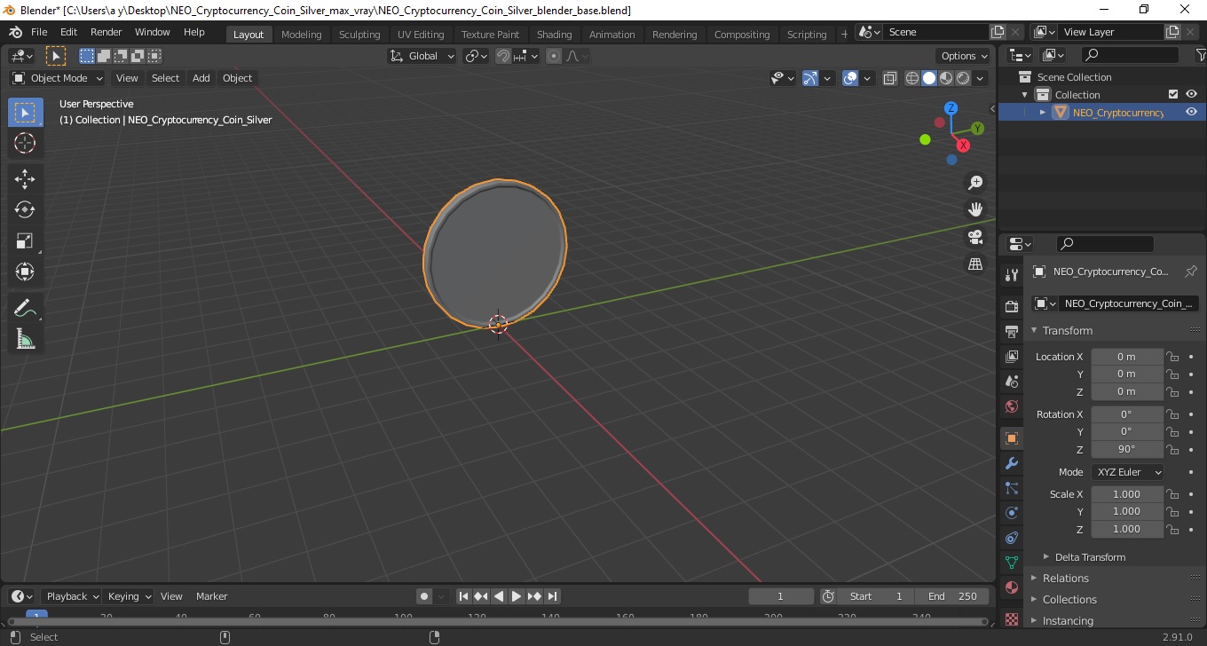Open the Physics properties tab
The image size is (1207, 646).
[1011, 513]
